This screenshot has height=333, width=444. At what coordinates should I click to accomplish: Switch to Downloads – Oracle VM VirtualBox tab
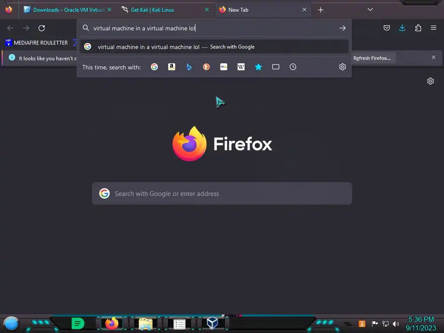[x=67, y=10]
